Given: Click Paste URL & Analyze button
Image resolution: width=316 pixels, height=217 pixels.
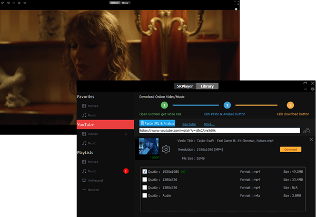Looking at the screenshot, I should tap(157, 123).
